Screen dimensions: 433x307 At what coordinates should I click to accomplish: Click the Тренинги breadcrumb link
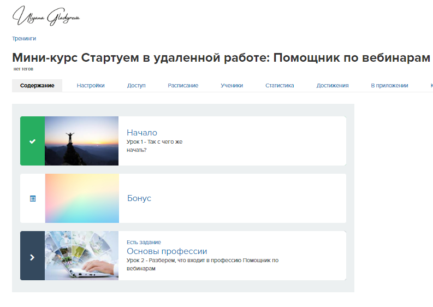[24, 39]
